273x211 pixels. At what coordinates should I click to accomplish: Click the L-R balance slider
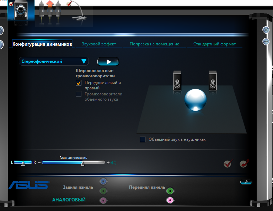(x=23, y=162)
